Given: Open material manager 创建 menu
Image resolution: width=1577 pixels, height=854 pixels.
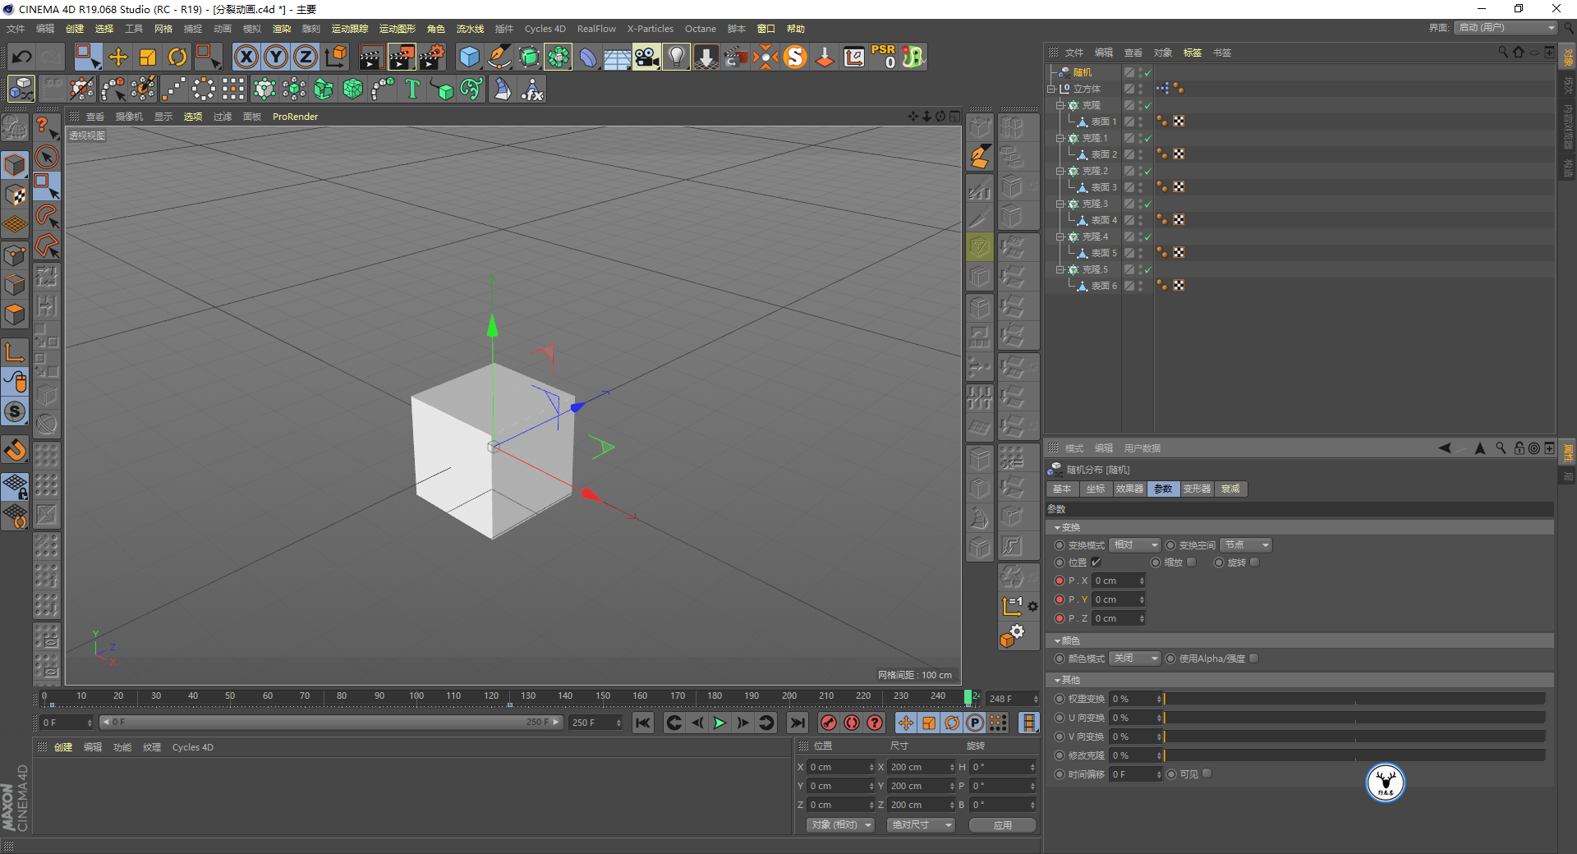Looking at the screenshot, I should coord(63,747).
